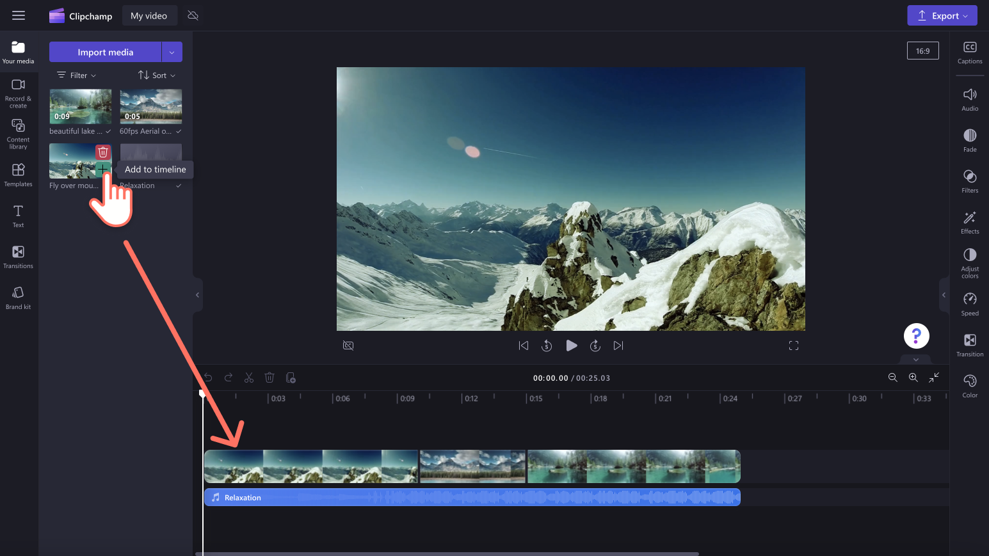Open Effects properties panel
Screen dimensions: 989x556
tap(970, 223)
